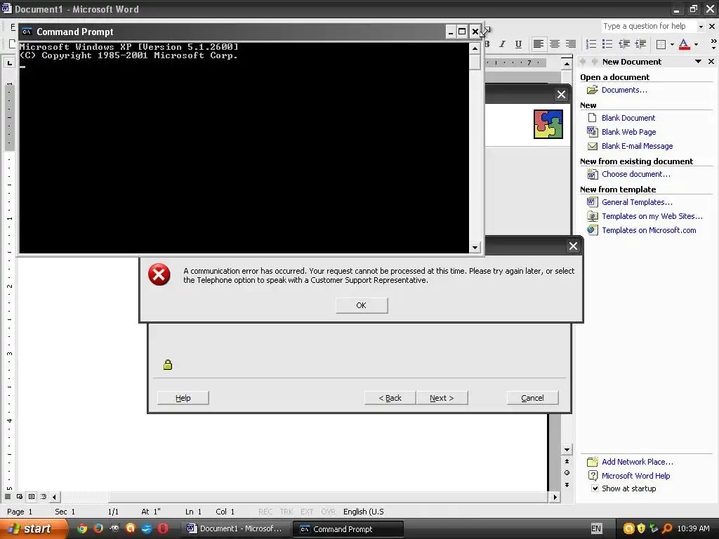This screenshot has height=539, width=719.
Task: Apply outside border button
Action: 661,44
